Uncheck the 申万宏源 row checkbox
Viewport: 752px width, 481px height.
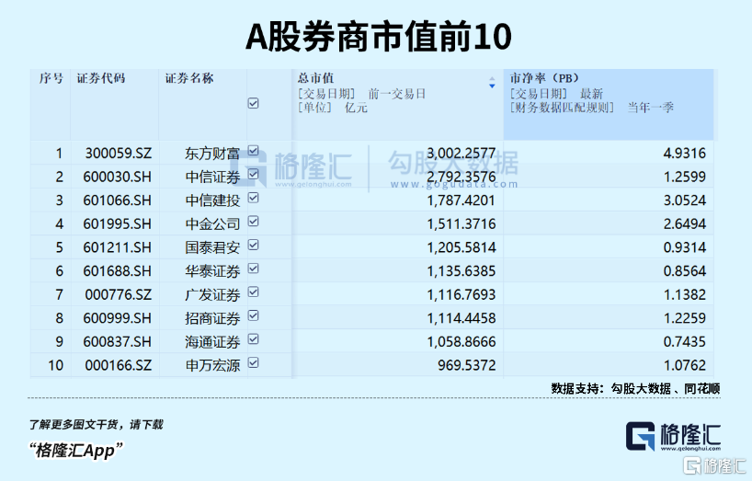(253, 362)
